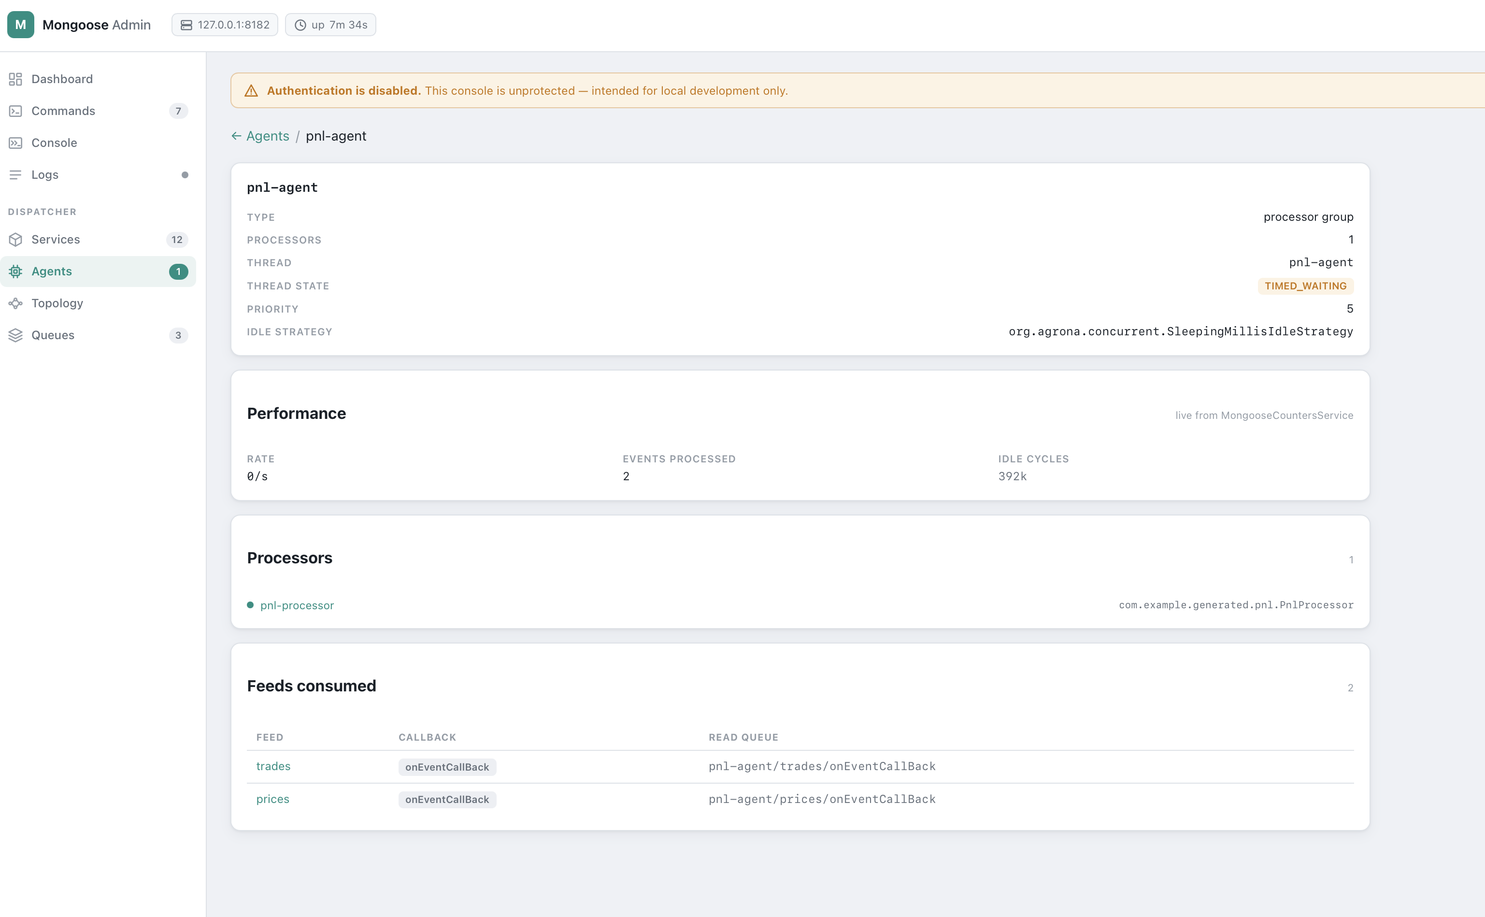Screen dimensions: 1485x917
Task: Click the Commands terminal icon
Action: click(16, 111)
